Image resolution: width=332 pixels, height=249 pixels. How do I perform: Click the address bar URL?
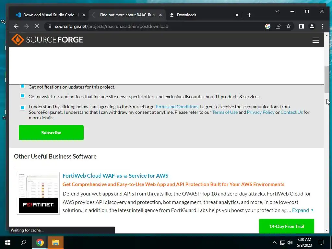point(112,27)
